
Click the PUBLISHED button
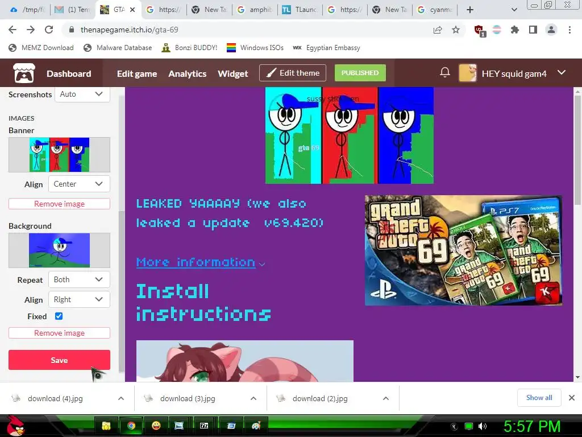(360, 73)
